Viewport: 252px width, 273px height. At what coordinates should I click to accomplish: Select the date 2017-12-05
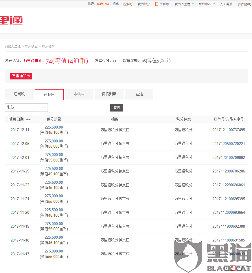(x=20, y=144)
